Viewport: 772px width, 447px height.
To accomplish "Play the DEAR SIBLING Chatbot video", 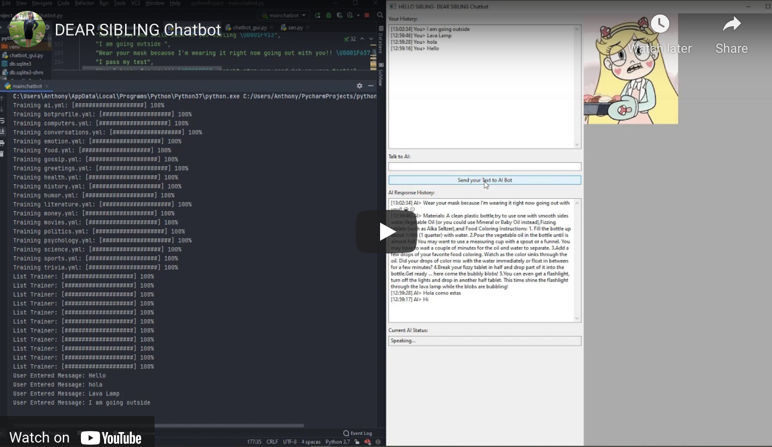I will pos(386,232).
